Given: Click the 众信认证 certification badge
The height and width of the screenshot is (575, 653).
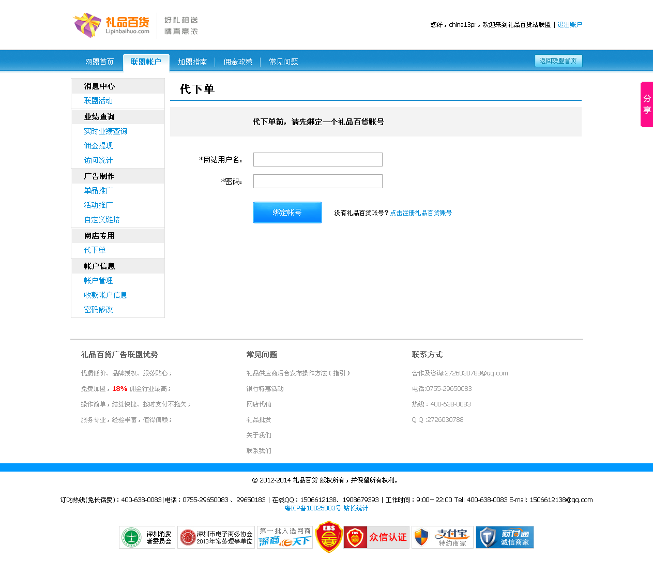Looking at the screenshot, I should pyautogui.click(x=376, y=537).
